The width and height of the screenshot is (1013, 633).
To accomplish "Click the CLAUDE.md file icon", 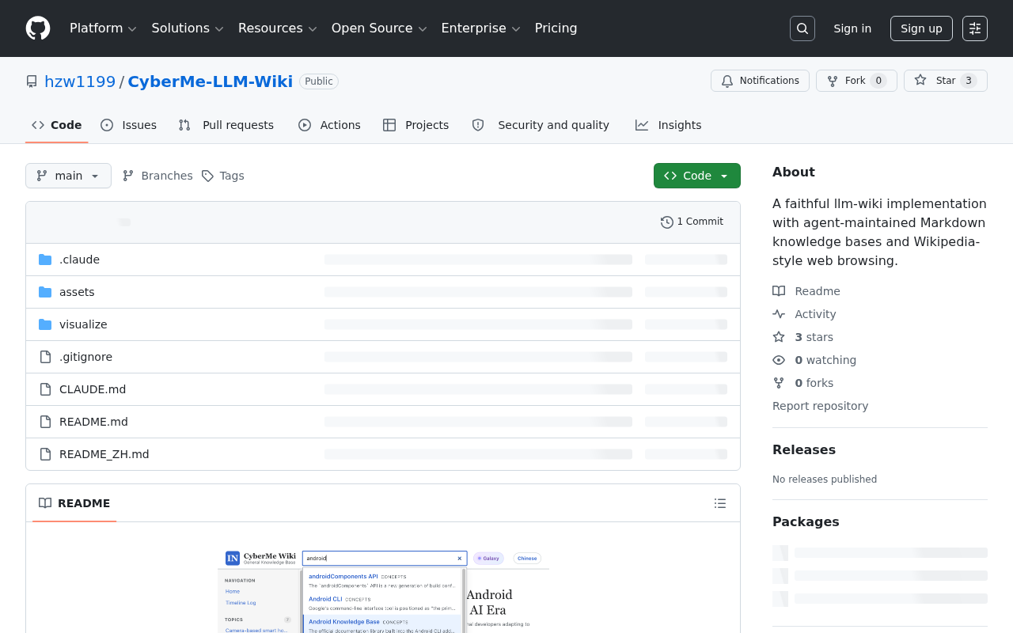I will click(x=45, y=389).
